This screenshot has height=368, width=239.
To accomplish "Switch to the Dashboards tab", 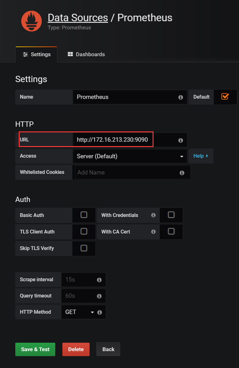I will 86,54.
